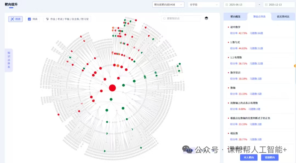Viewport: 296px width, 163px height.
Task: Click the large red central graph node
Action: pos(112,88)
